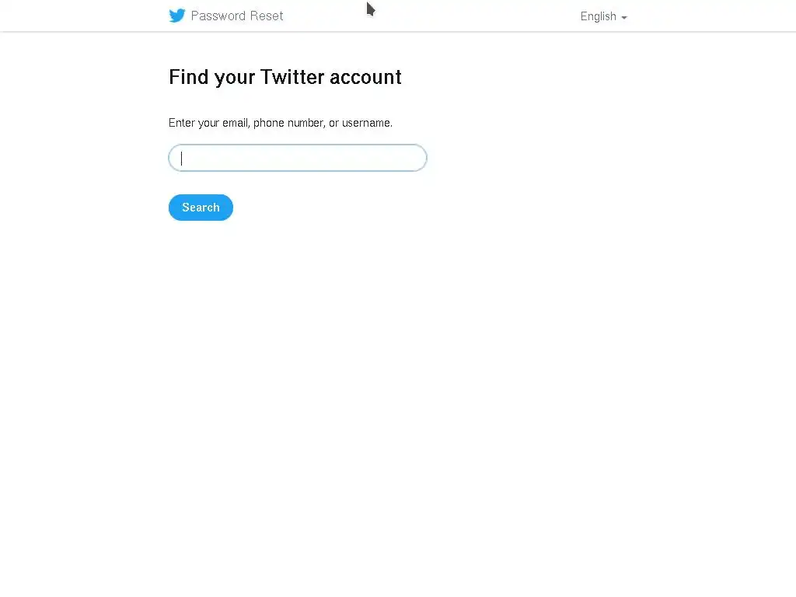Click the word 'your' in the page heading
Screen dimensions: 796x597
point(235,79)
